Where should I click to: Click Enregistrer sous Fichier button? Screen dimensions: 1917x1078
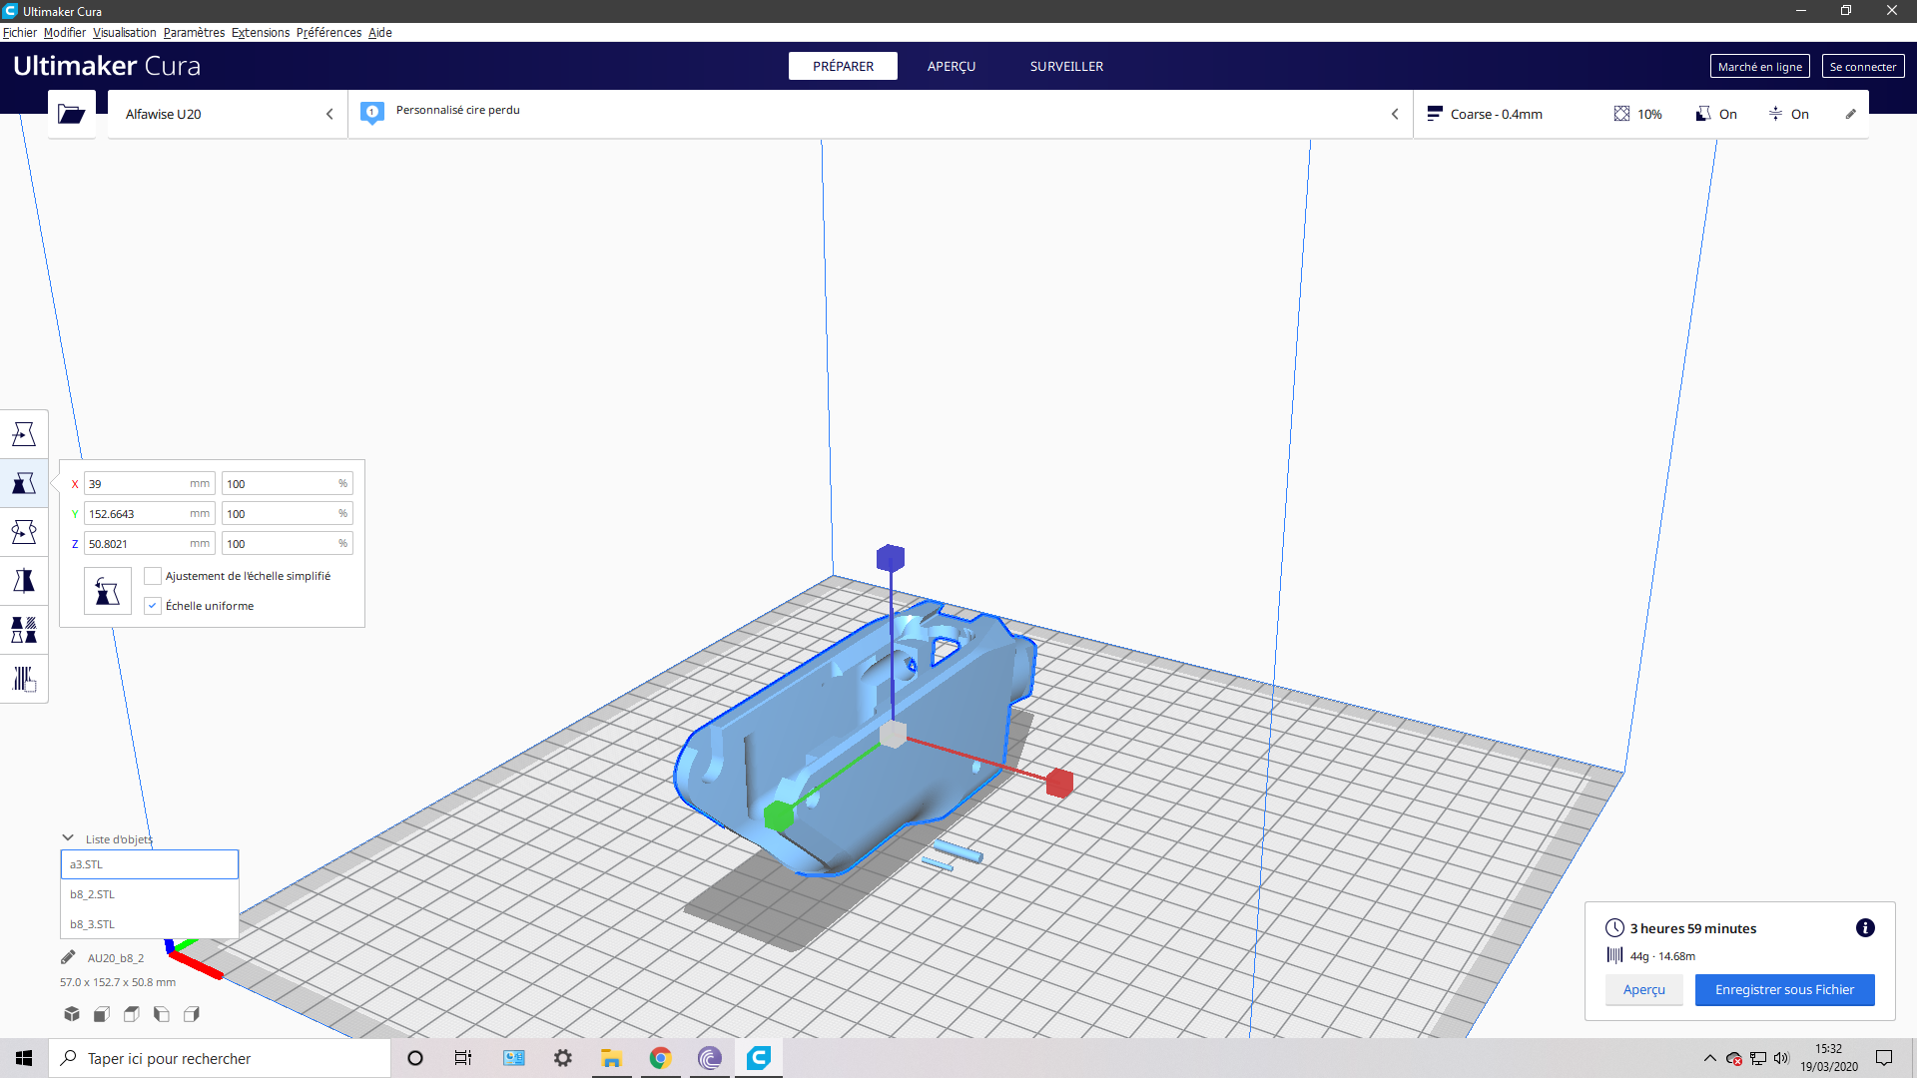[1784, 990]
